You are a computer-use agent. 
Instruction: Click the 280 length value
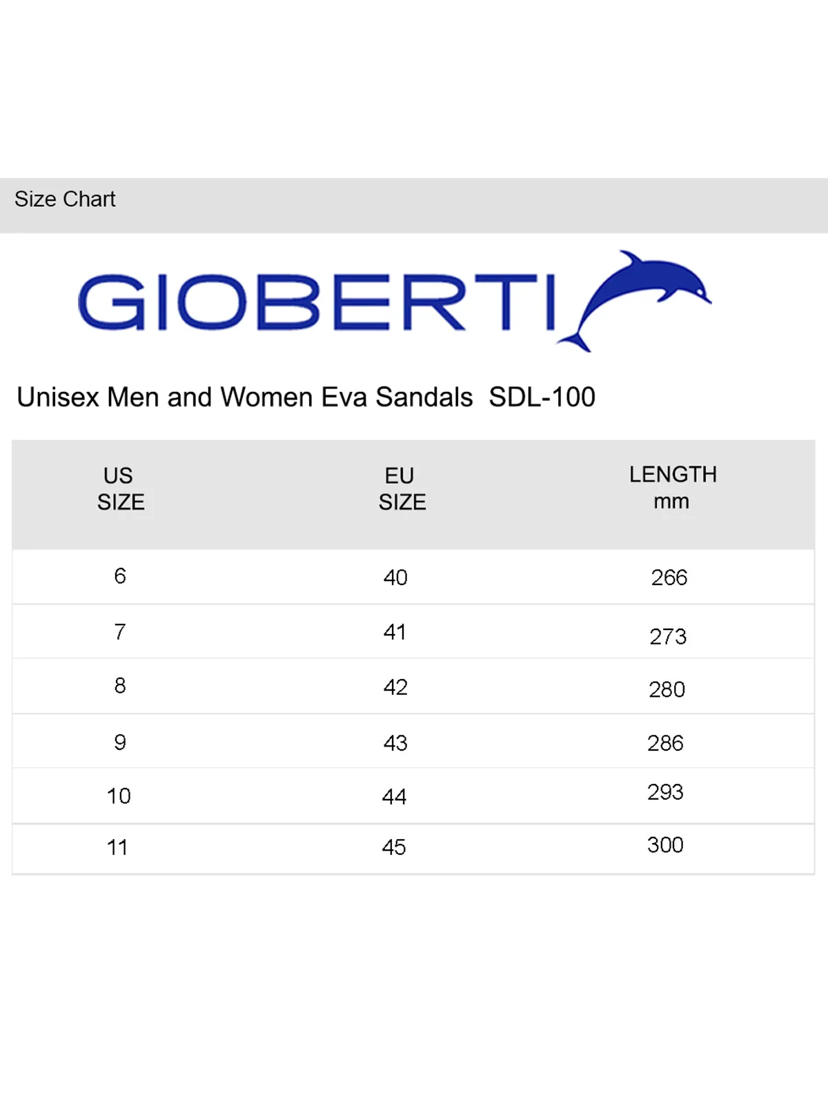(667, 689)
